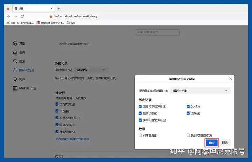Select the Mozilla 产品 sidebar label
The height and width of the screenshot is (162, 252).
click(28, 88)
